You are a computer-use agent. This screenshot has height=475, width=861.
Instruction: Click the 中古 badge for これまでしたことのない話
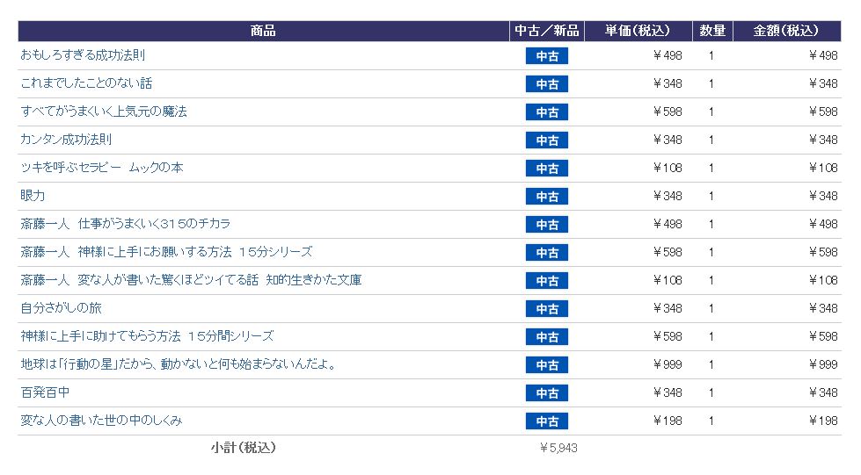click(x=547, y=84)
